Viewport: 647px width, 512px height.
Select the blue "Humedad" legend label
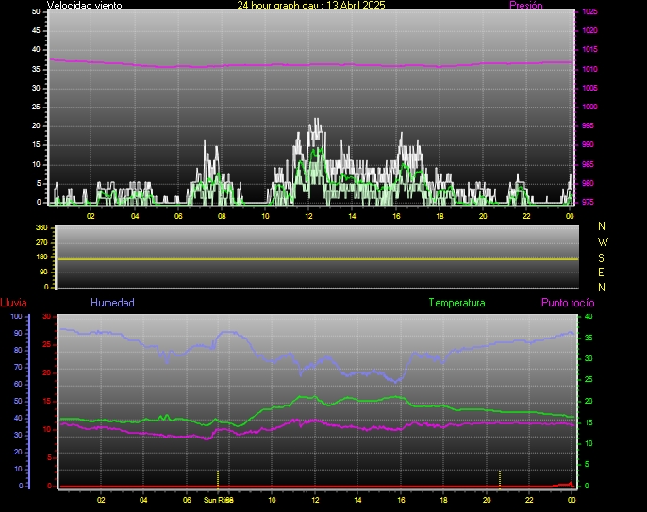tap(112, 303)
